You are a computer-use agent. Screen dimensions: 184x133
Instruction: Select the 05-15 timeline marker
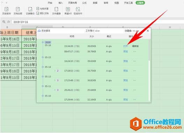click(43, 57)
